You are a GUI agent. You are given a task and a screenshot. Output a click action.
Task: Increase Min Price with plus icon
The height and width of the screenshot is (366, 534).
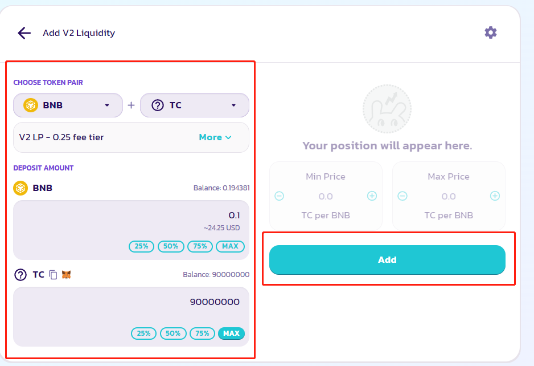(372, 196)
